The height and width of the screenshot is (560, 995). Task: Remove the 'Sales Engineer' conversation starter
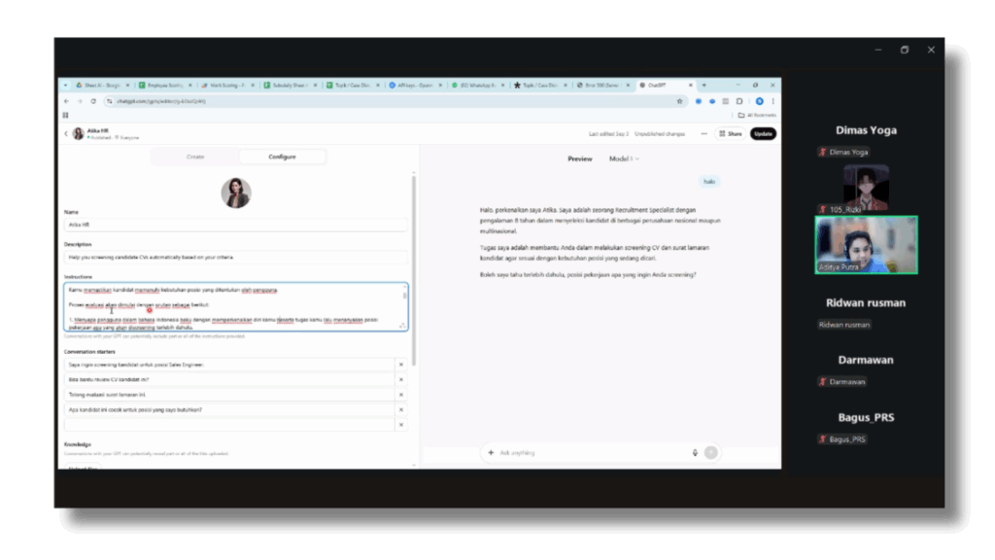[x=400, y=365]
